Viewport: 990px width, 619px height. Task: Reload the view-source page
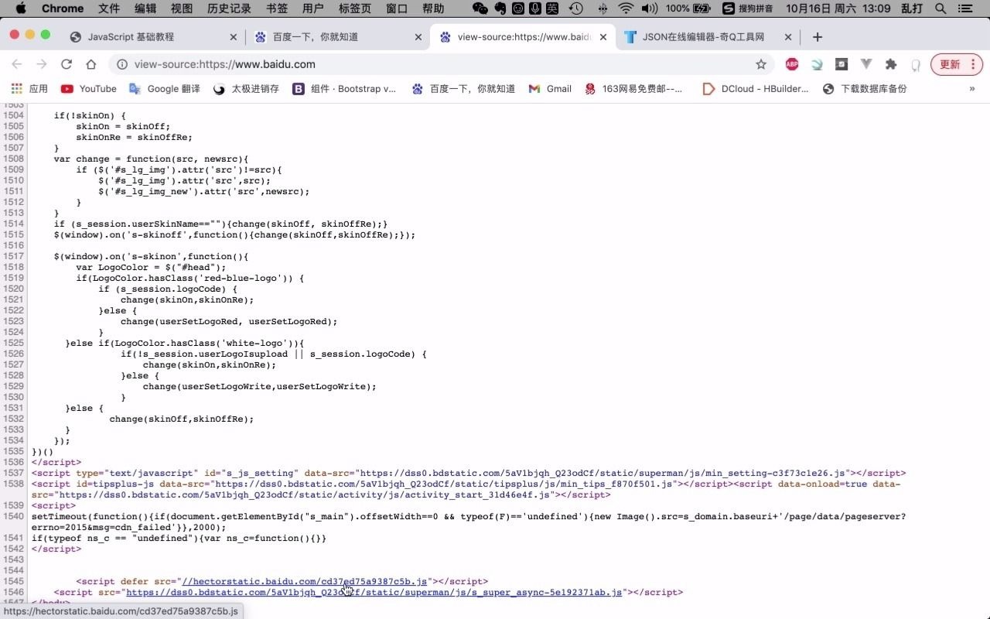point(67,64)
